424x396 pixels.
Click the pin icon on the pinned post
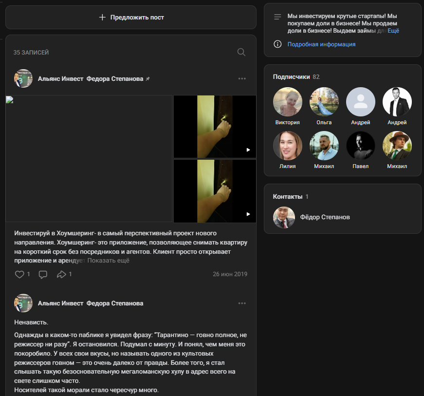pyautogui.click(x=147, y=78)
